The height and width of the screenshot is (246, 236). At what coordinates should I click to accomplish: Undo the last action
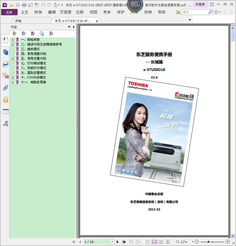43,5
